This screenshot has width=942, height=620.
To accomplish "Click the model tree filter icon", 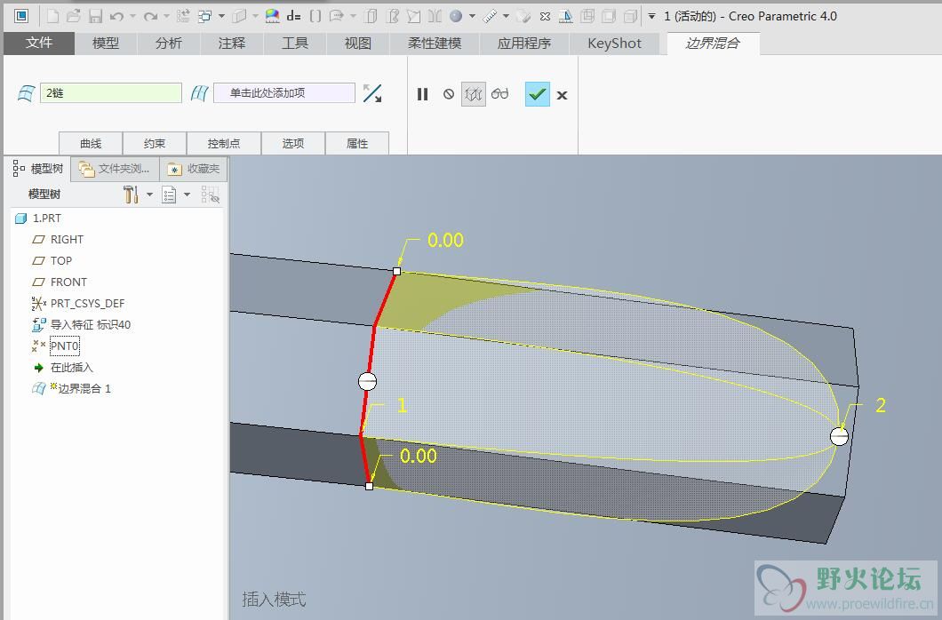I will tap(211, 195).
